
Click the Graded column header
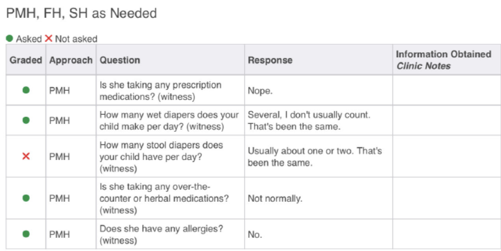(26, 60)
